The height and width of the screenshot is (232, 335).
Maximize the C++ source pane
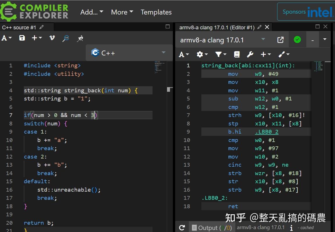pos(168,26)
